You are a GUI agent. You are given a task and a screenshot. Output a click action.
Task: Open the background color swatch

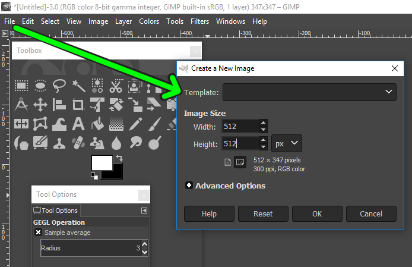pos(117,174)
